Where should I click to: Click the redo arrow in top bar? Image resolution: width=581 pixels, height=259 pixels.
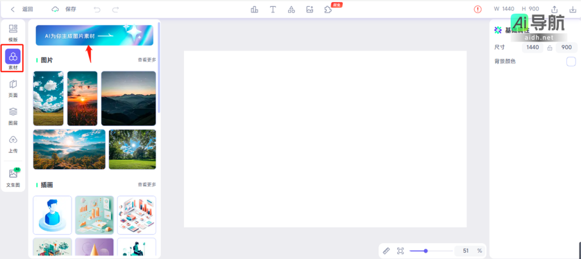(x=115, y=10)
